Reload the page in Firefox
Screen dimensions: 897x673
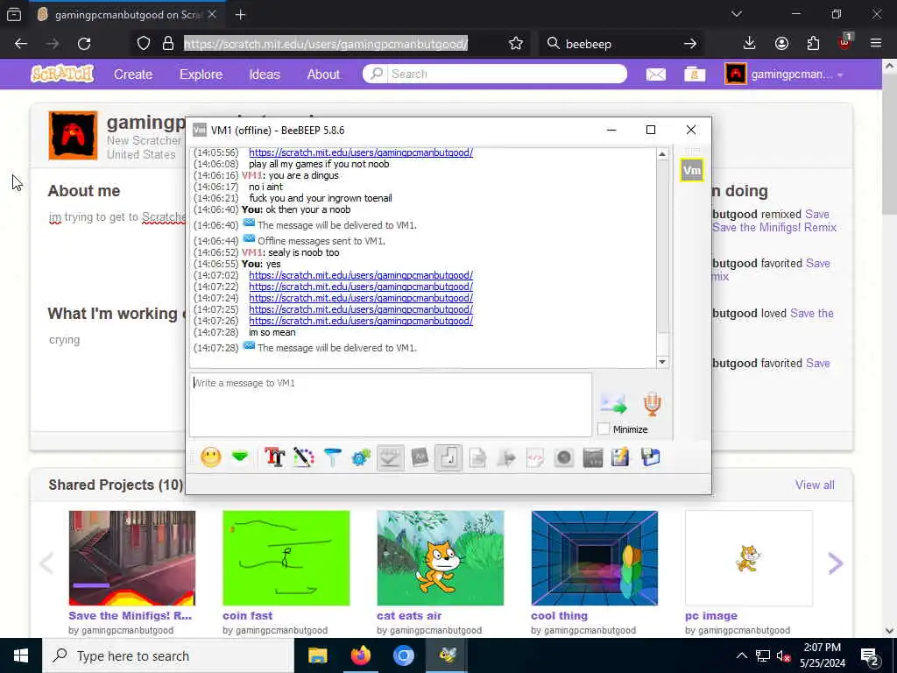(84, 44)
